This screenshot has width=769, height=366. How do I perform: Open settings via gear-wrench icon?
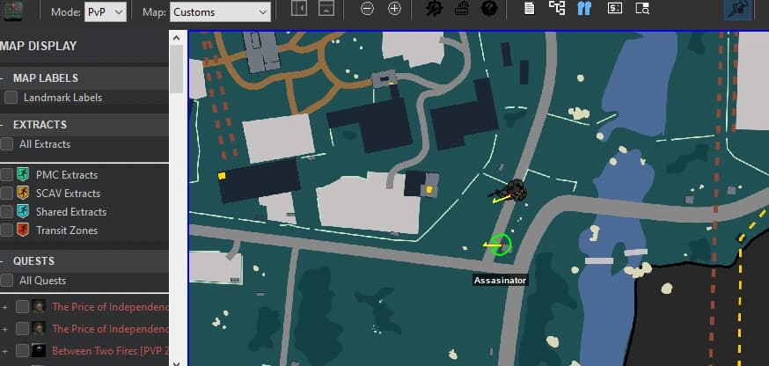coord(434,8)
